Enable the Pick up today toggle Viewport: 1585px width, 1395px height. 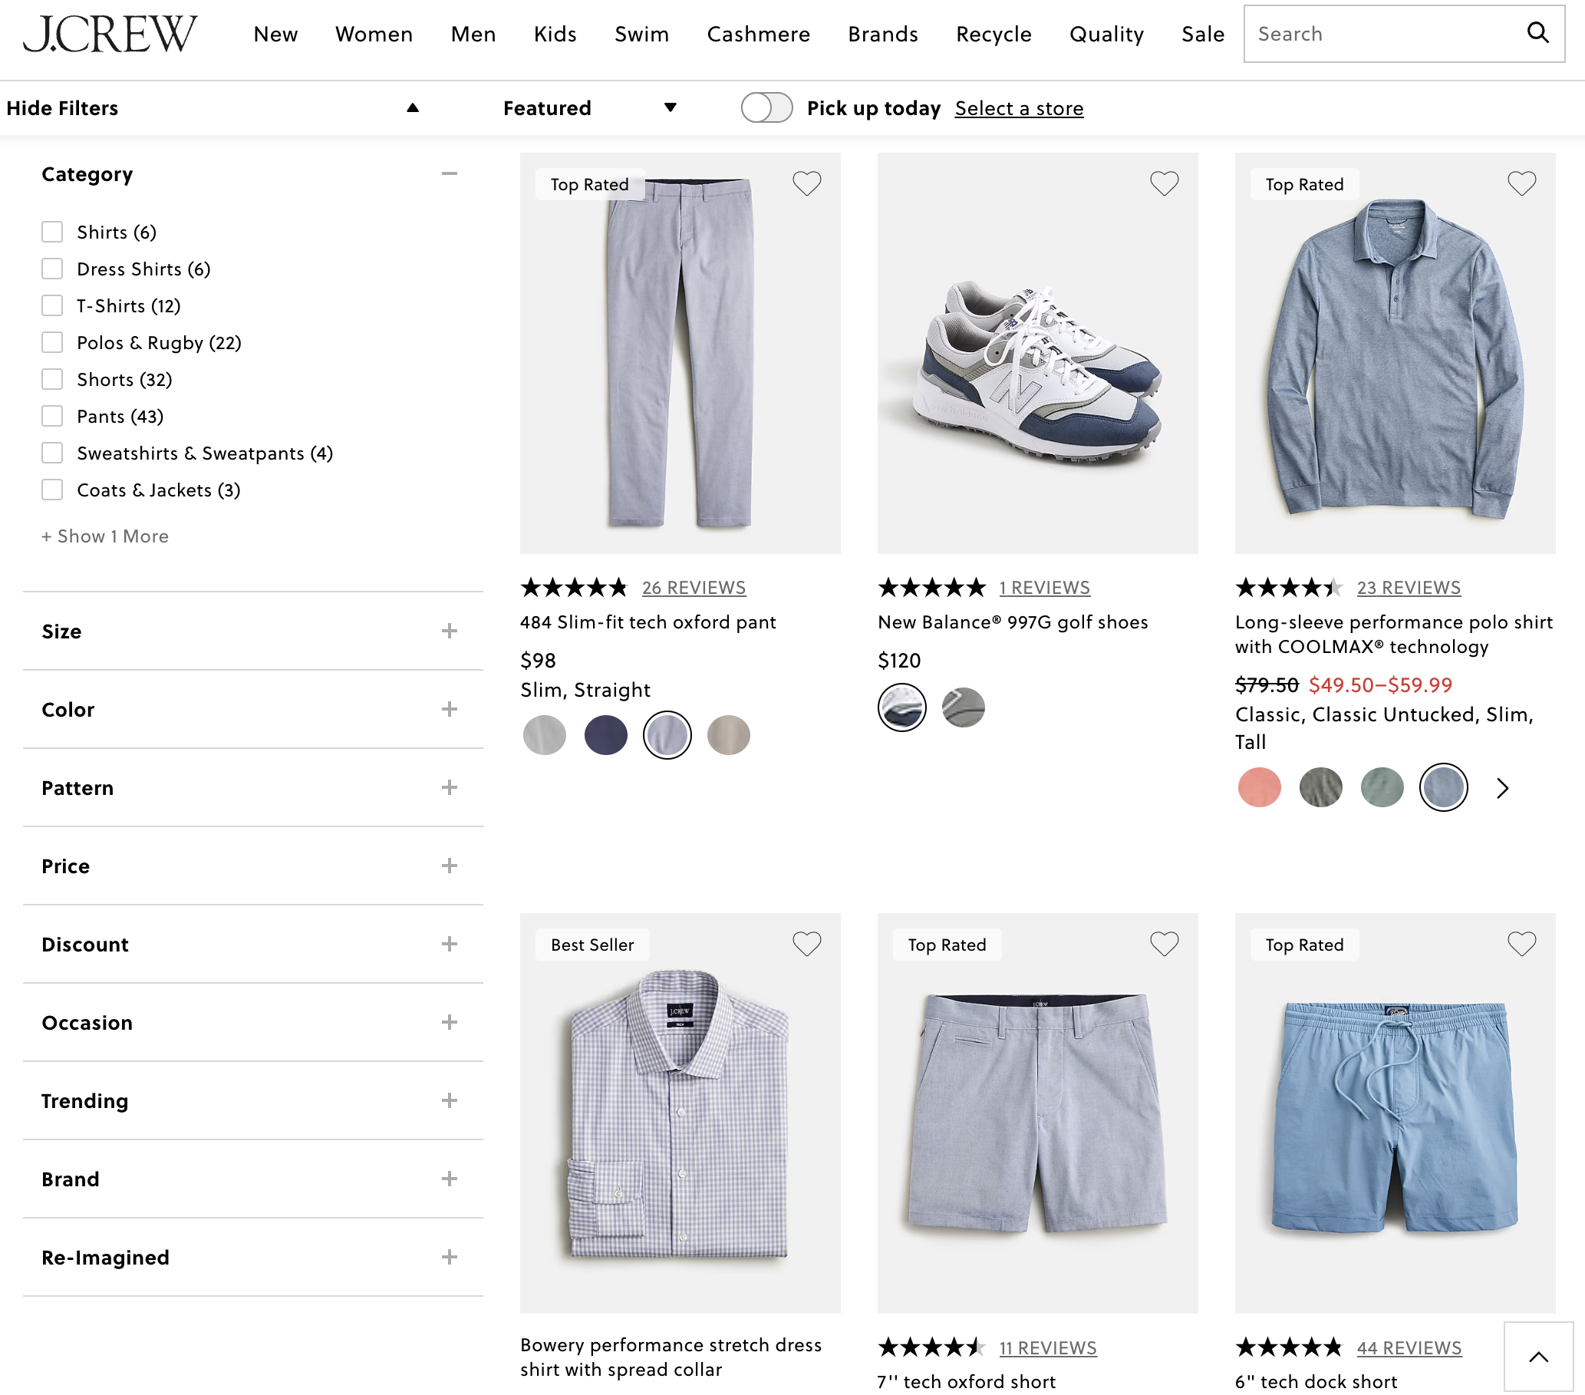click(x=766, y=107)
